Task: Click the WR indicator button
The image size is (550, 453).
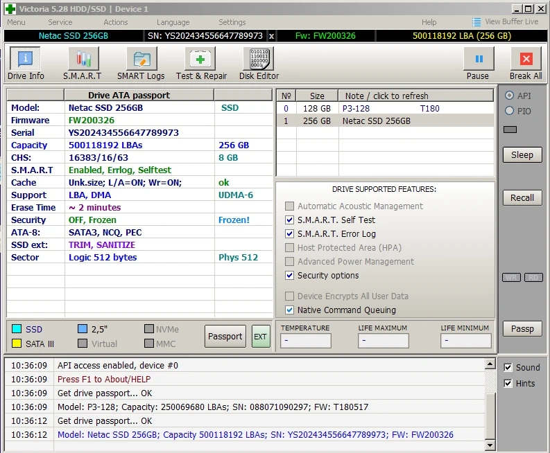Action: pyautogui.click(x=511, y=278)
